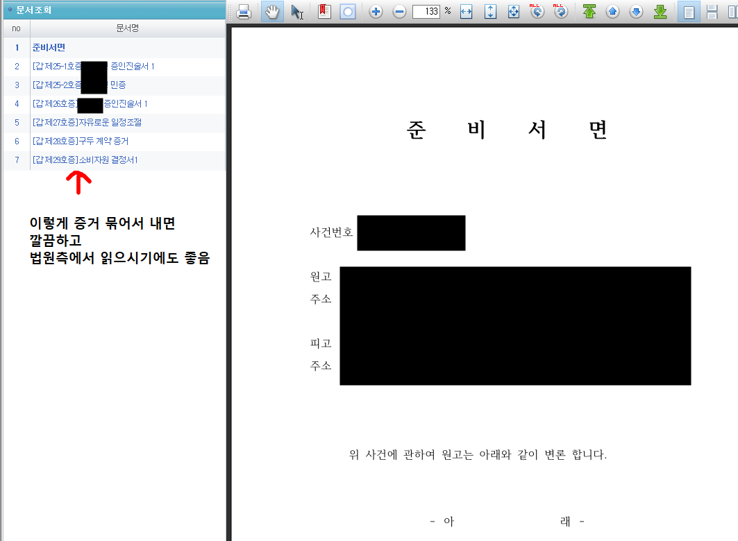Zoom out with the minus icon
The image size is (738, 541).
pos(399,11)
